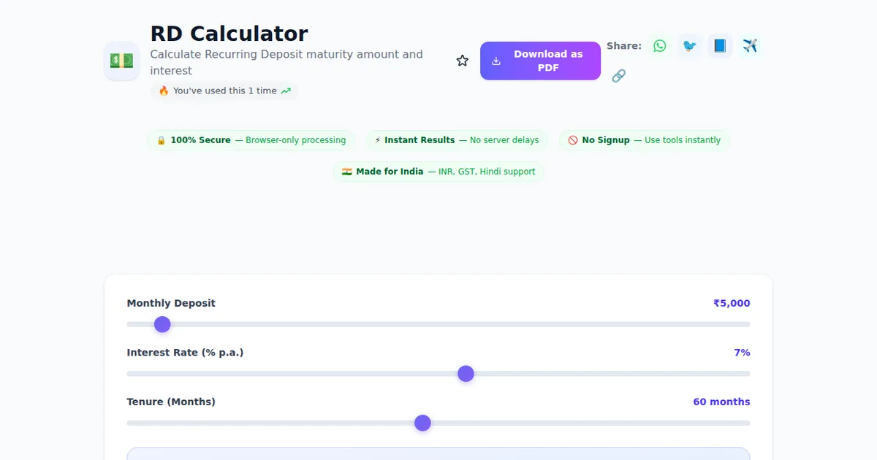Screen dimensions: 877x460
Task: Click the 60 months tenure value
Action: pyautogui.click(x=721, y=402)
